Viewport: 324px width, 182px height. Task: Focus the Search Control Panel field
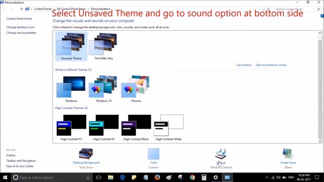pyautogui.click(x=298, y=9)
